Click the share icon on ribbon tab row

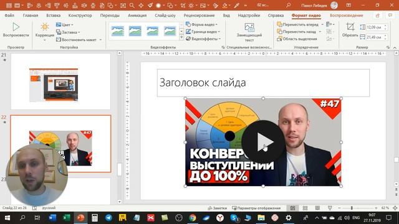378,16
